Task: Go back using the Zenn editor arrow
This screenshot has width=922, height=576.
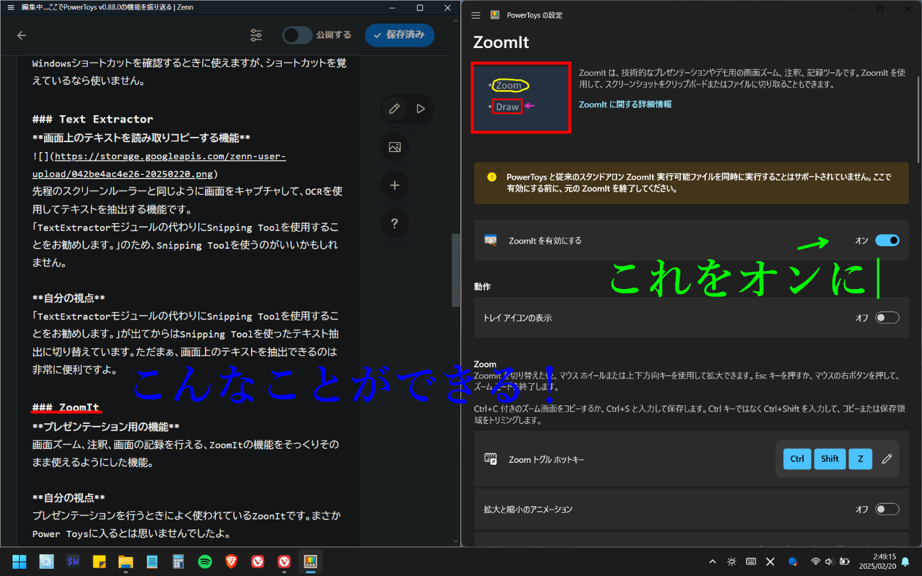Action: [22, 36]
